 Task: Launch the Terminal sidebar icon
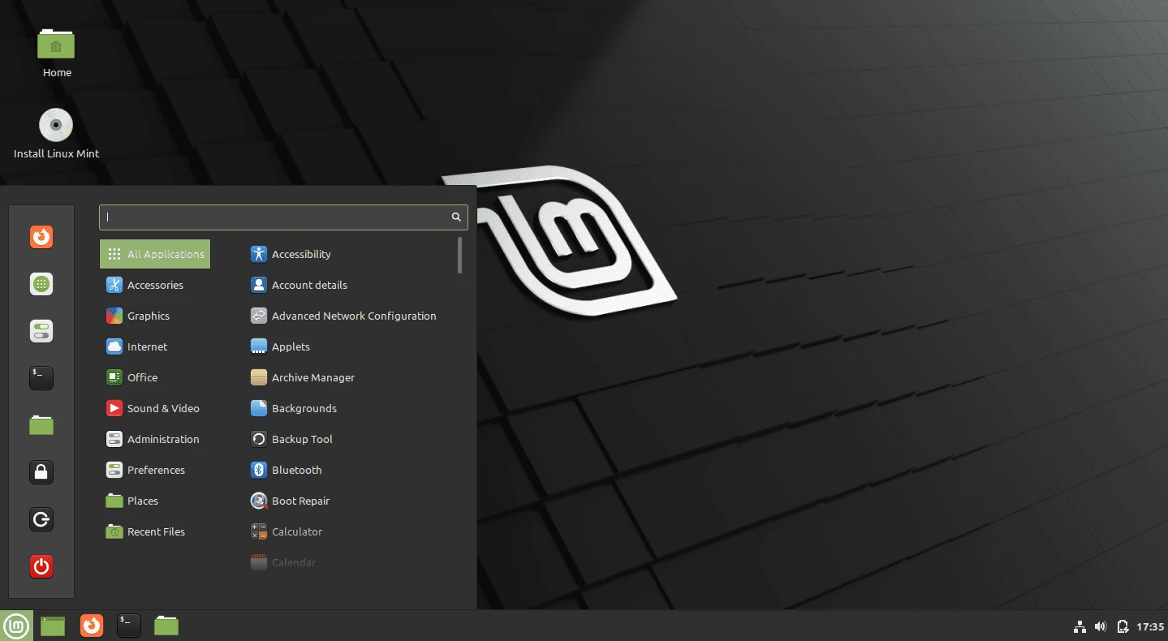coord(41,377)
